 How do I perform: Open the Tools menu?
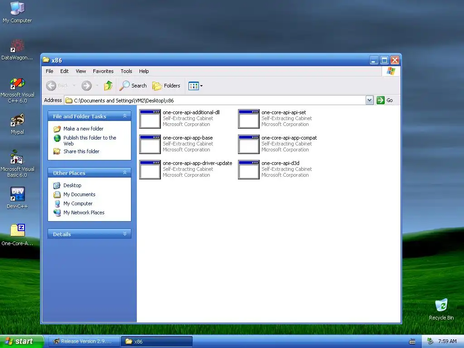(x=126, y=71)
